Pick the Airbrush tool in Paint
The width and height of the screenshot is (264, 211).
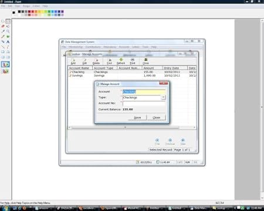pos(3,42)
